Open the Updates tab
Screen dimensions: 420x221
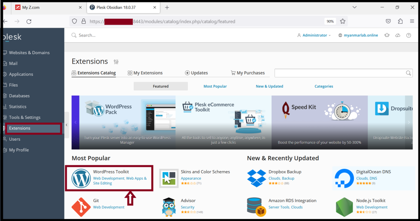[x=196, y=73]
